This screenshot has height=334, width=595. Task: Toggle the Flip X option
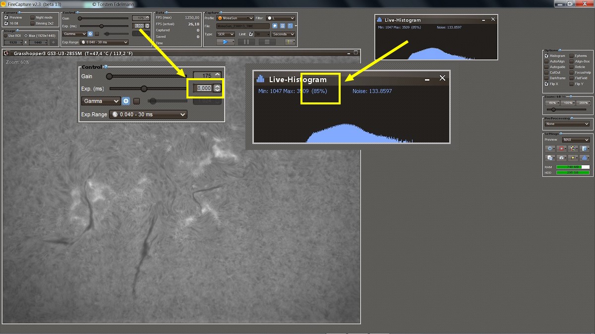(546, 84)
